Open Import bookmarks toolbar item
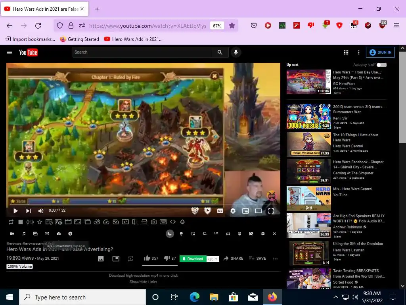406x305 pixels. tap(30, 39)
